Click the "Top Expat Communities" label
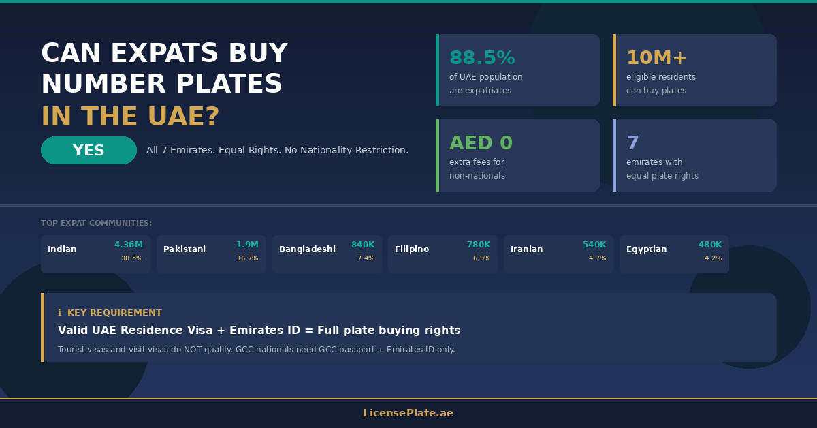The width and height of the screenshot is (817, 428). 96,223
